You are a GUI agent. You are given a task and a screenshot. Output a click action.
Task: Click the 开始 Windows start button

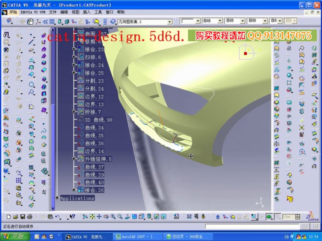click(x=15, y=237)
